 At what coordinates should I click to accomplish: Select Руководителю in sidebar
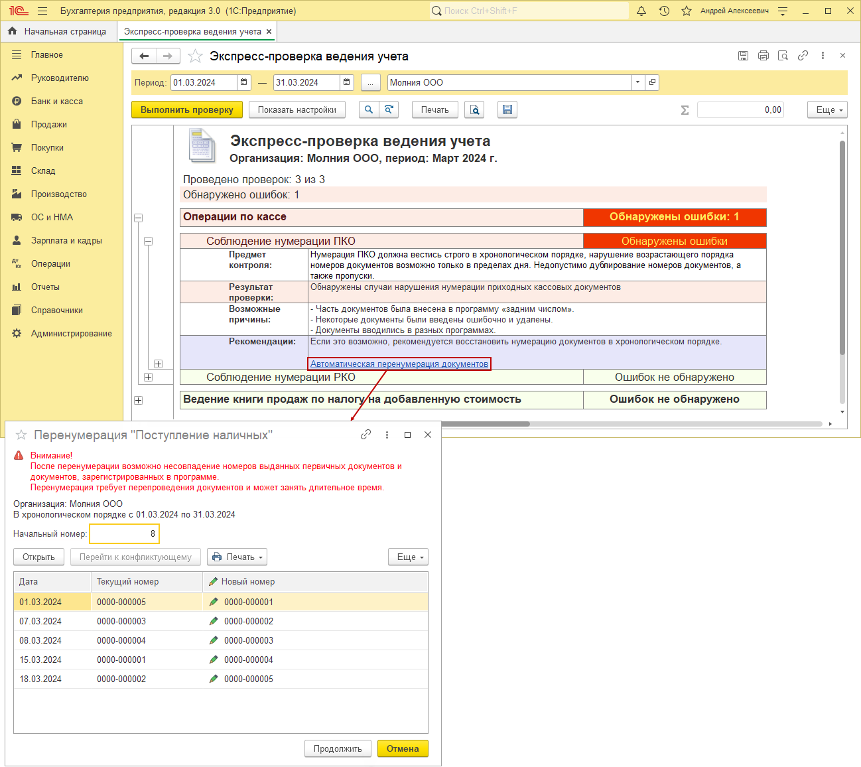click(x=62, y=78)
